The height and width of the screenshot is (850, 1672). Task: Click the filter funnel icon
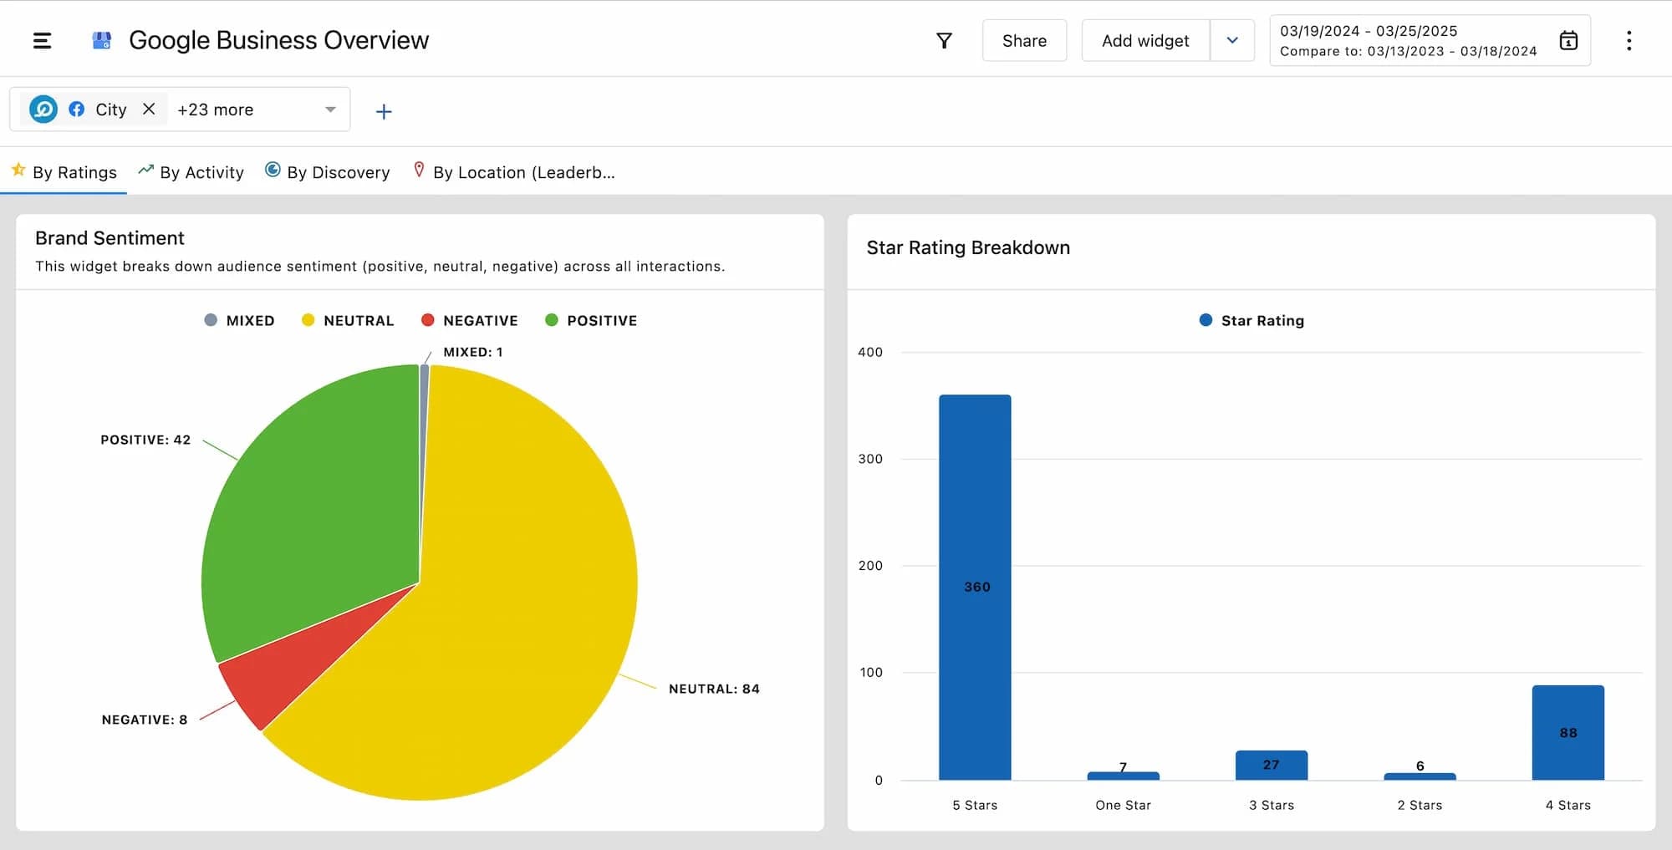coord(943,39)
